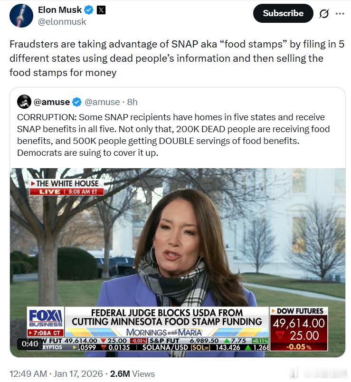Image resolution: width=351 pixels, height=382 pixels.
Task: Open Grok analysis of this post
Action: pos(324,13)
